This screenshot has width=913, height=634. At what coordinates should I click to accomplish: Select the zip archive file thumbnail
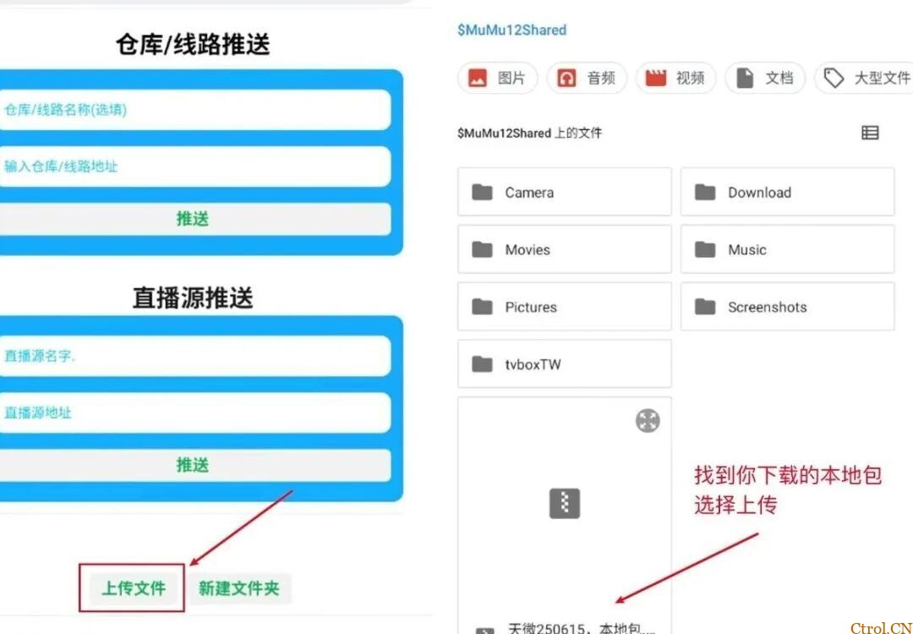coord(565,504)
